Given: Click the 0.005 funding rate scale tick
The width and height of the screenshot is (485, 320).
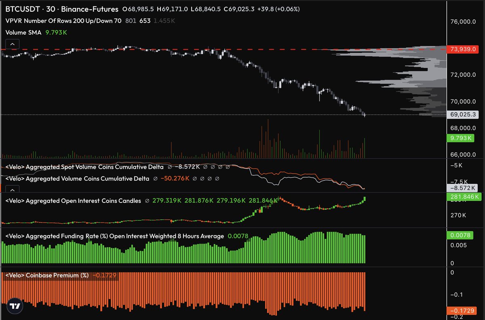Looking at the screenshot, I should click(459, 245).
